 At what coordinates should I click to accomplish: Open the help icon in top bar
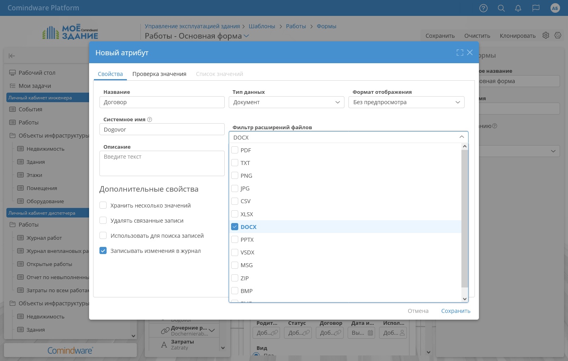[x=483, y=8]
